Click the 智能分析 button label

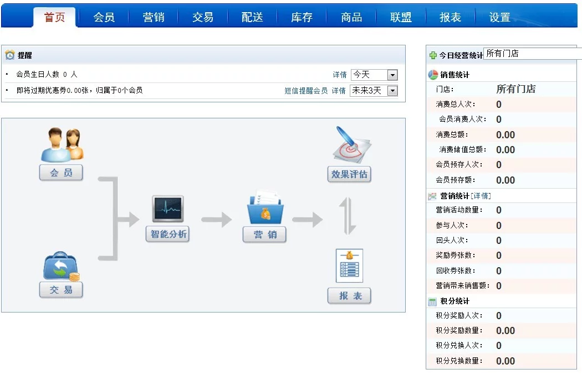click(167, 235)
